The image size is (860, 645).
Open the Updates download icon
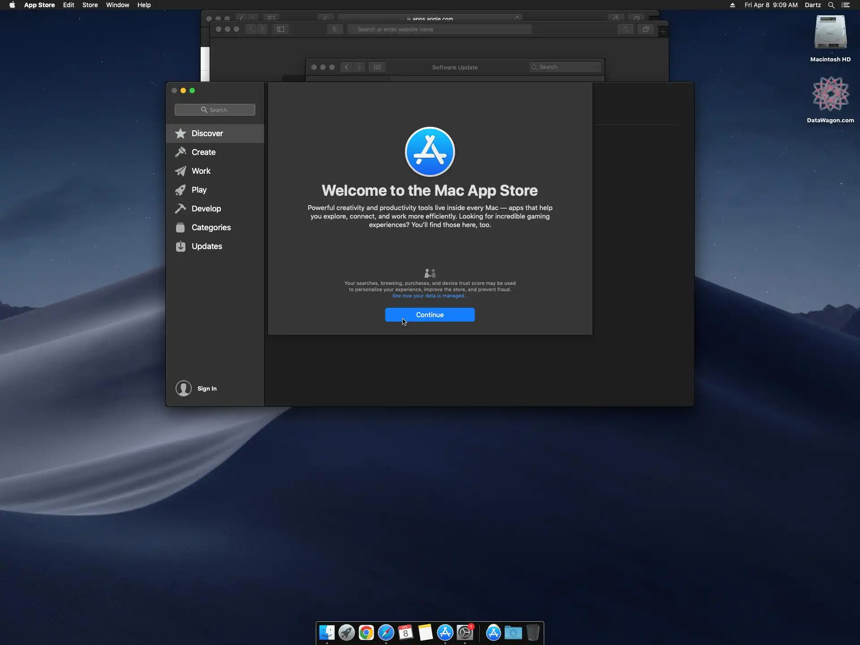(x=181, y=246)
